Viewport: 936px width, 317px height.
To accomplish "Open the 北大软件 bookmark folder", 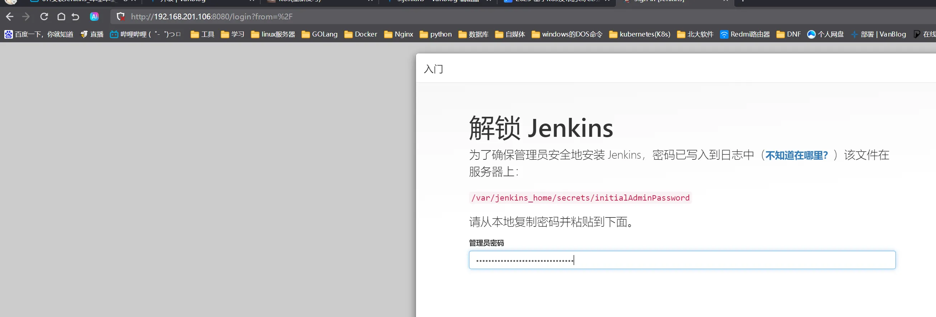I will (x=696, y=34).
